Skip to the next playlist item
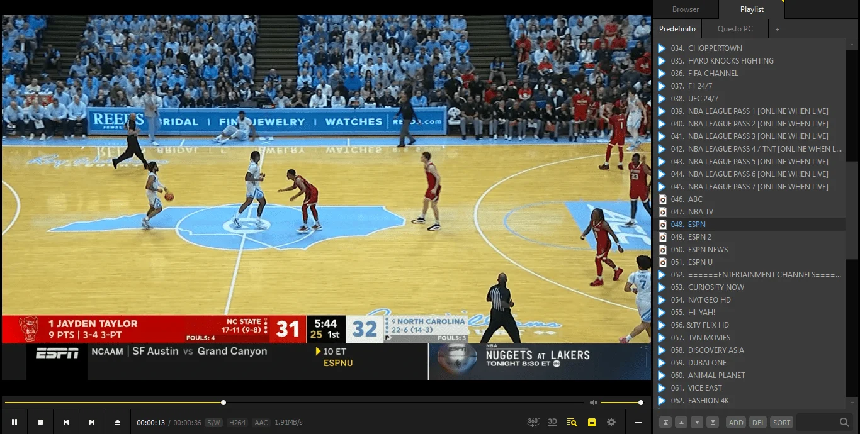 click(92, 422)
